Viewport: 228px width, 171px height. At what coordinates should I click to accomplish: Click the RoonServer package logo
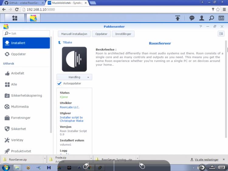point(74,59)
